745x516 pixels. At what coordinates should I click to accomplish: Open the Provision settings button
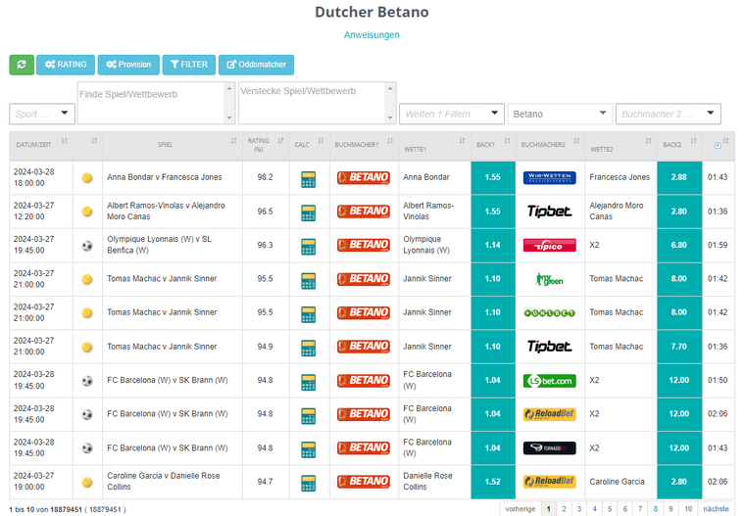tap(128, 65)
